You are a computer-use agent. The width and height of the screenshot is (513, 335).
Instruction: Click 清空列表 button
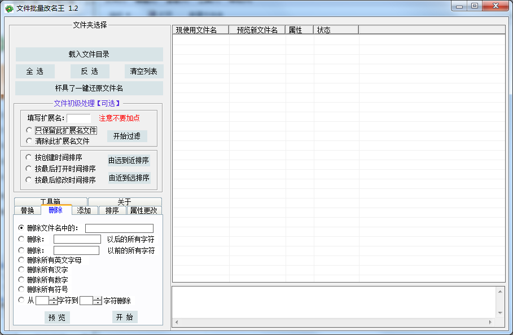click(143, 71)
